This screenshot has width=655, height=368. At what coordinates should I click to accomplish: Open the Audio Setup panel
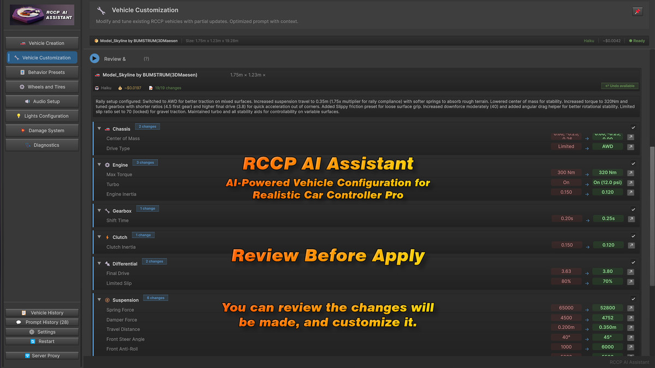[x=41, y=101]
